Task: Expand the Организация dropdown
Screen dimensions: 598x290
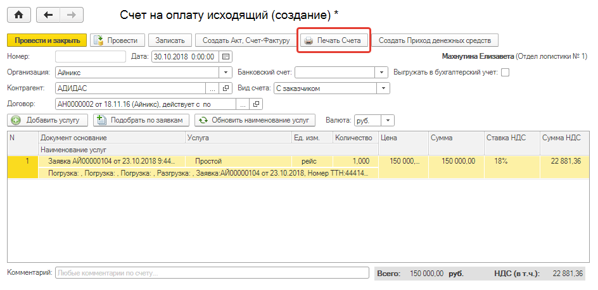Action: [x=226, y=72]
